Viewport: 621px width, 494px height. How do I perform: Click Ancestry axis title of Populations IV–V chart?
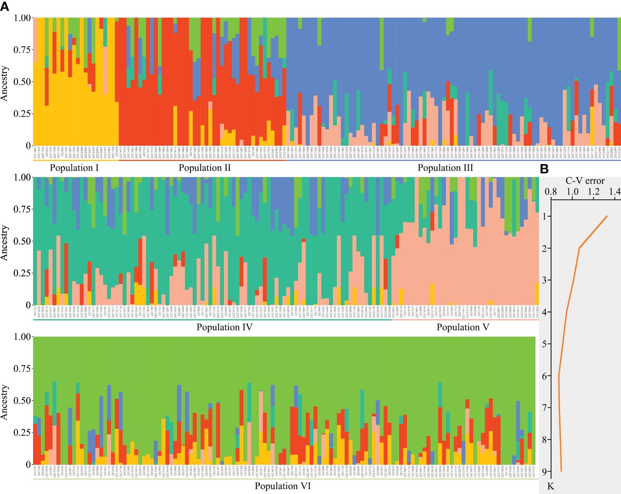tap(4, 243)
